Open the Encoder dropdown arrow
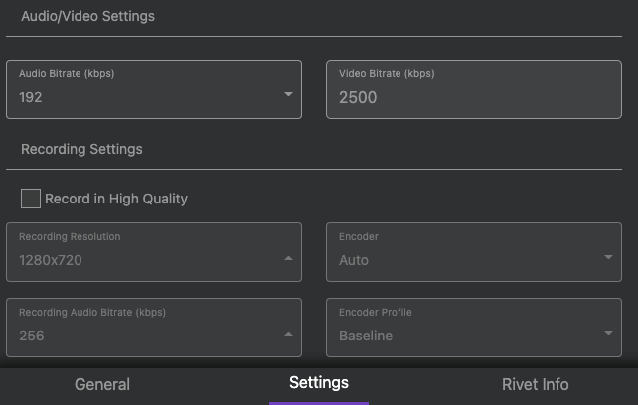This screenshot has height=405, width=638. coord(609,257)
